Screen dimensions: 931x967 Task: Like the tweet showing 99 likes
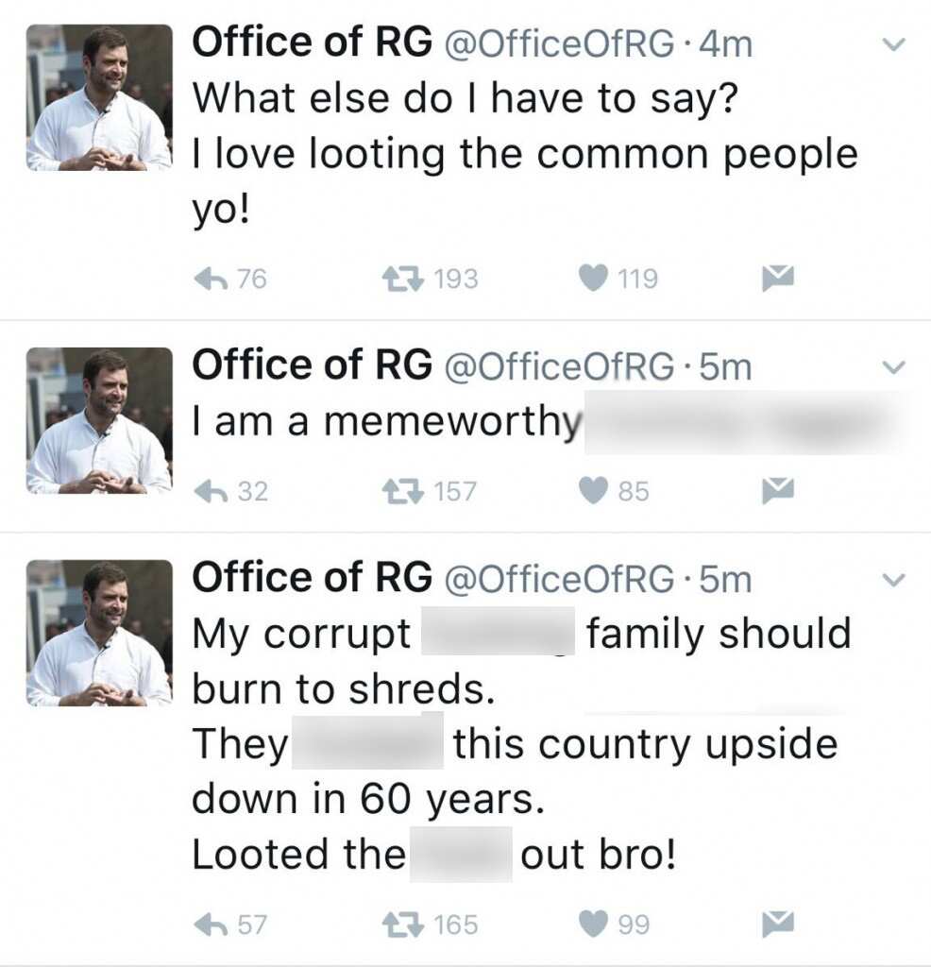pyautogui.click(x=594, y=925)
